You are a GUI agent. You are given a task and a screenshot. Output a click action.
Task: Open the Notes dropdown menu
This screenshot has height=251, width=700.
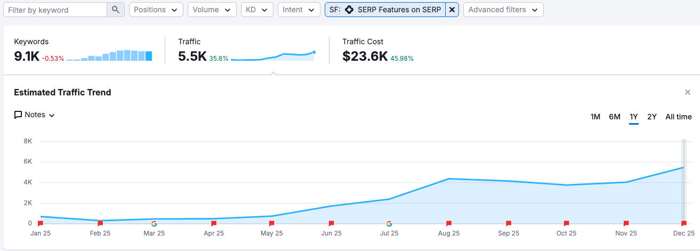tap(35, 115)
